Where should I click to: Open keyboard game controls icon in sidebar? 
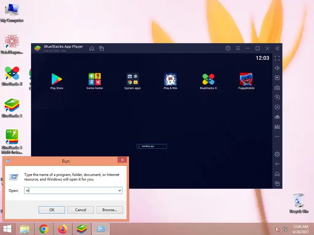(x=277, y=88)
